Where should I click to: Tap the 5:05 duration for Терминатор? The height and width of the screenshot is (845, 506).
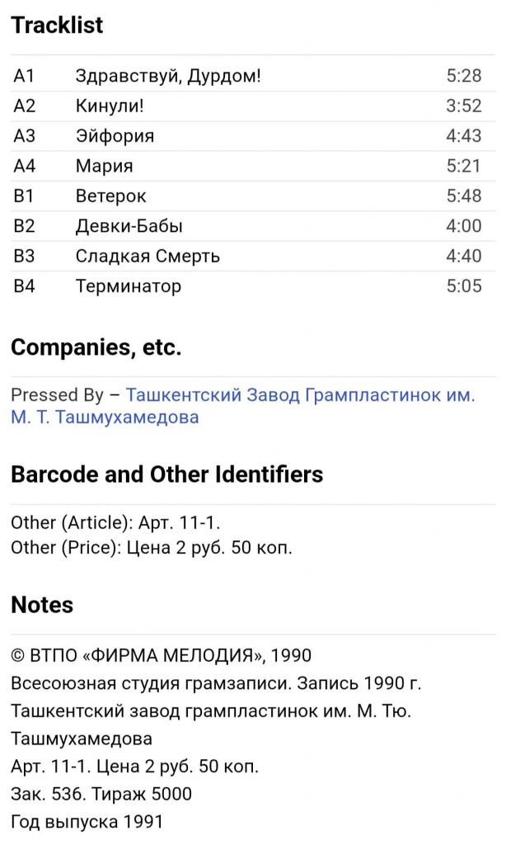tap(464, 286)
